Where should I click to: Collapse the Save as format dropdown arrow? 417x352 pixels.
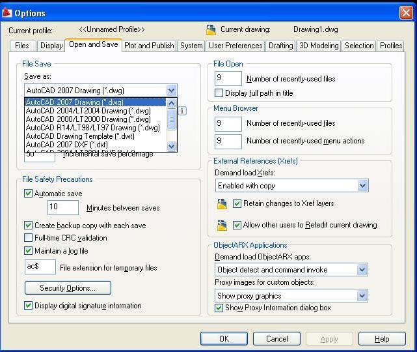point(172,91)
